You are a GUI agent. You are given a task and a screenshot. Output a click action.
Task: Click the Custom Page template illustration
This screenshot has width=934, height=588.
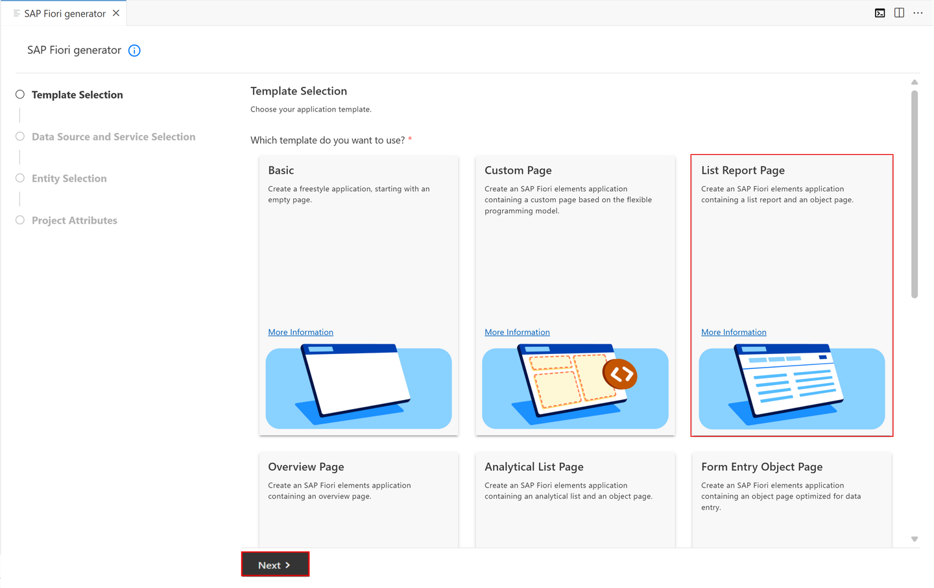click(575, 387)
